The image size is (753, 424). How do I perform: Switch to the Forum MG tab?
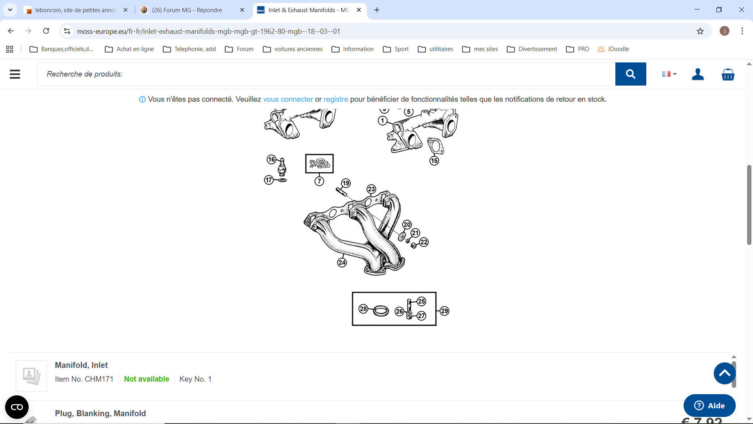click(187, 10)
